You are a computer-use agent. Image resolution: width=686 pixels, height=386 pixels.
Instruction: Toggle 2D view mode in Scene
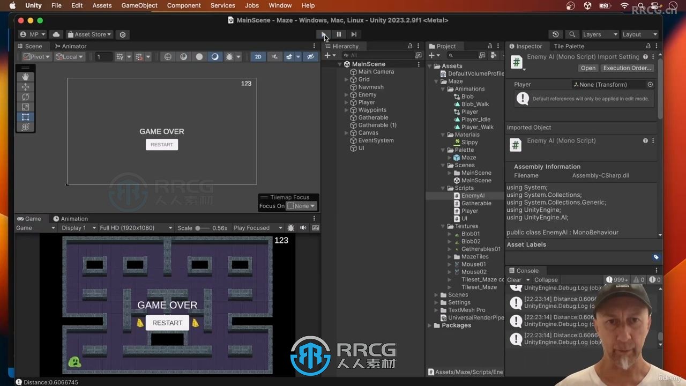[258, 57]
